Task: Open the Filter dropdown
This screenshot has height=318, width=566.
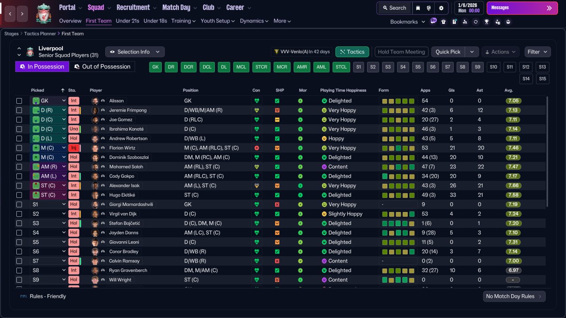Action: coord(538,52)
